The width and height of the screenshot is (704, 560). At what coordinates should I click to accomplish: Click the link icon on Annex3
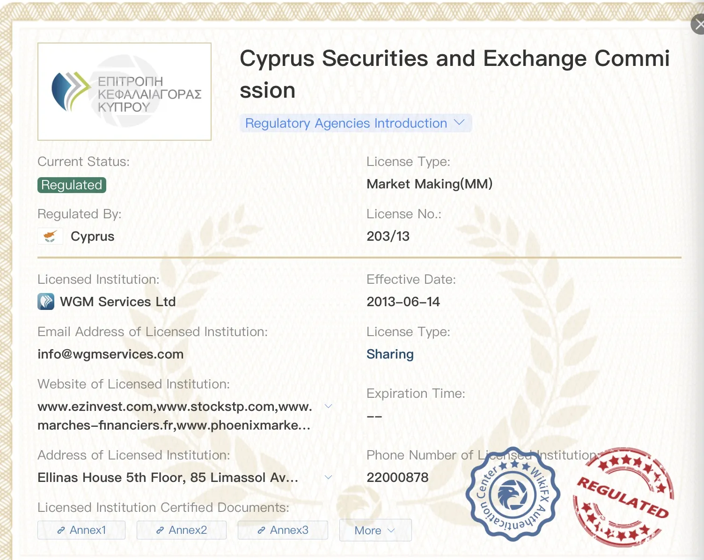click(x=261, y=531)
